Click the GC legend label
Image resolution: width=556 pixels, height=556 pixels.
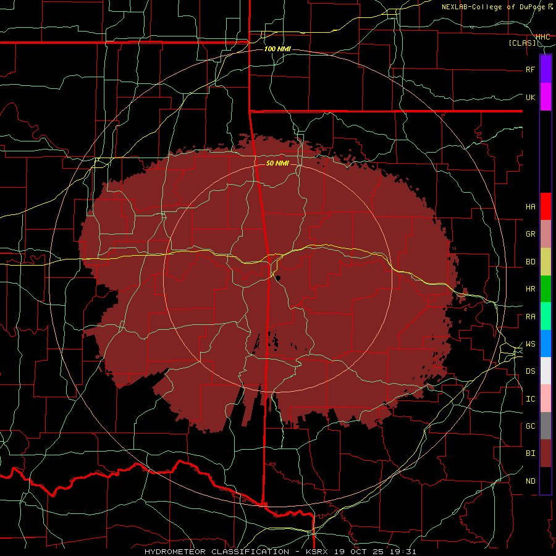pyautogui.click(x=530, y=426)
